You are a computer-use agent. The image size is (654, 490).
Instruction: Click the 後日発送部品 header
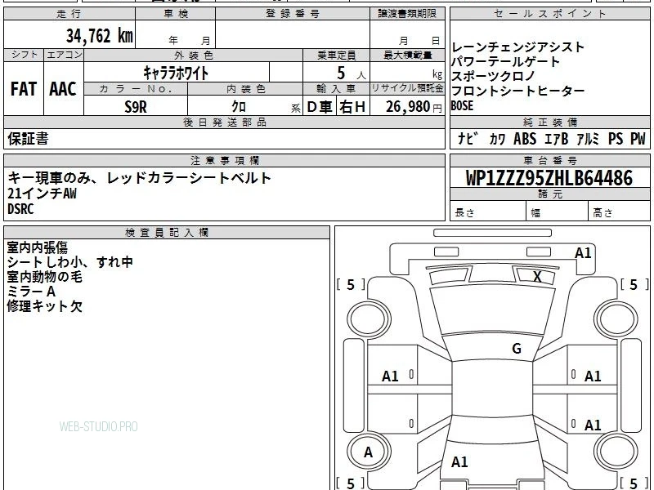224,122
